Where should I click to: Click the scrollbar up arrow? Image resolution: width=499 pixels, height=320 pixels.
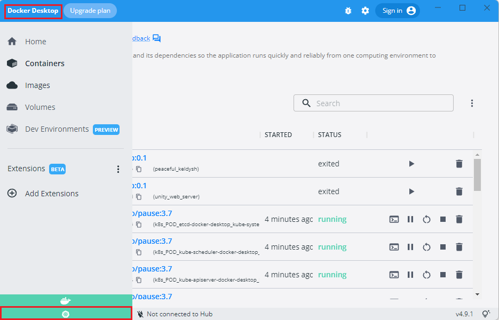pos(477,155)
